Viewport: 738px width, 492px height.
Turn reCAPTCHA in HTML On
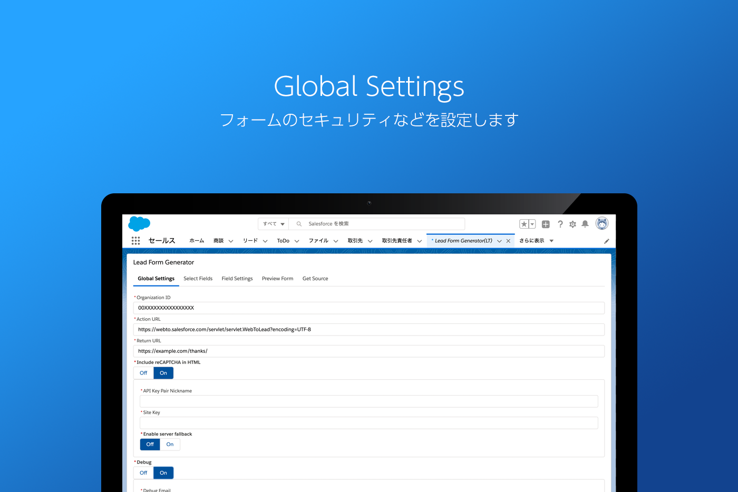[163, 373]
